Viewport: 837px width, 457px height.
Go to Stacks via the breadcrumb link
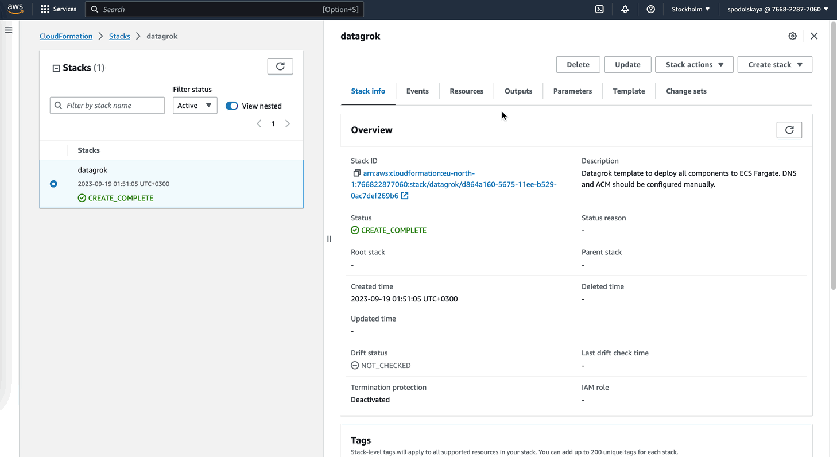click(119, 36)
